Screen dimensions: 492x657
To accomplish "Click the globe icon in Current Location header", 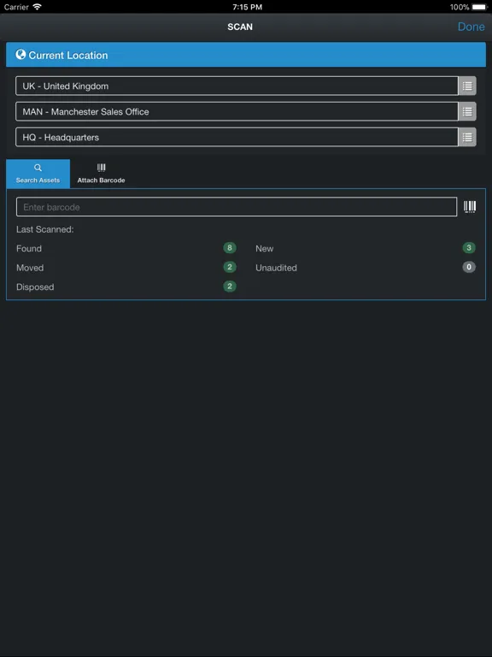I will (x=20, y=55).
